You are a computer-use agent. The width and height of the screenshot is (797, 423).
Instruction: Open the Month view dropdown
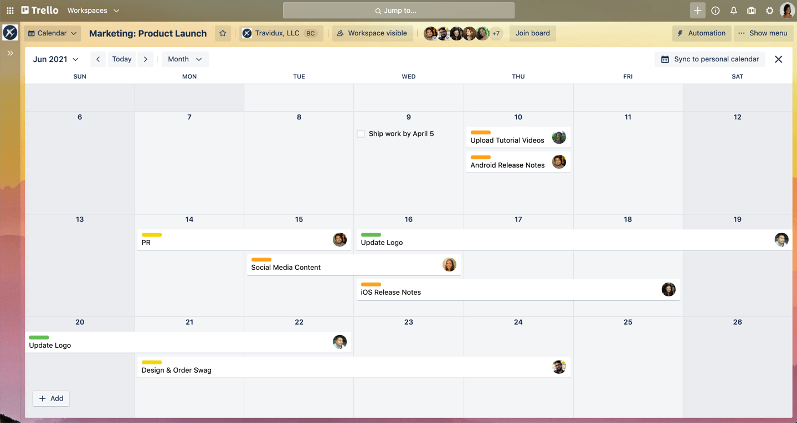[184, 59]
